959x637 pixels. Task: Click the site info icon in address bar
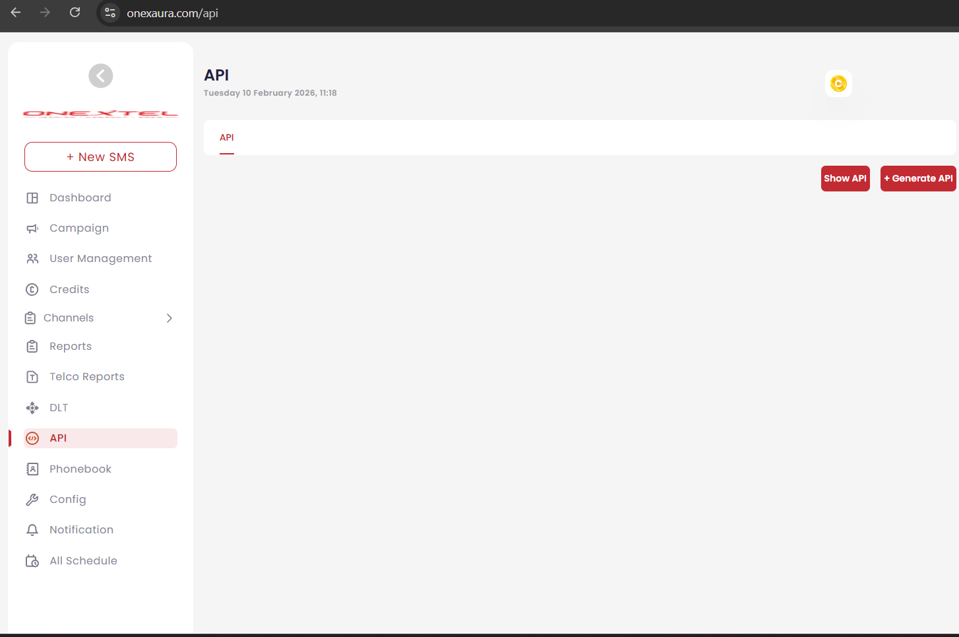click(x=110, y=13)
